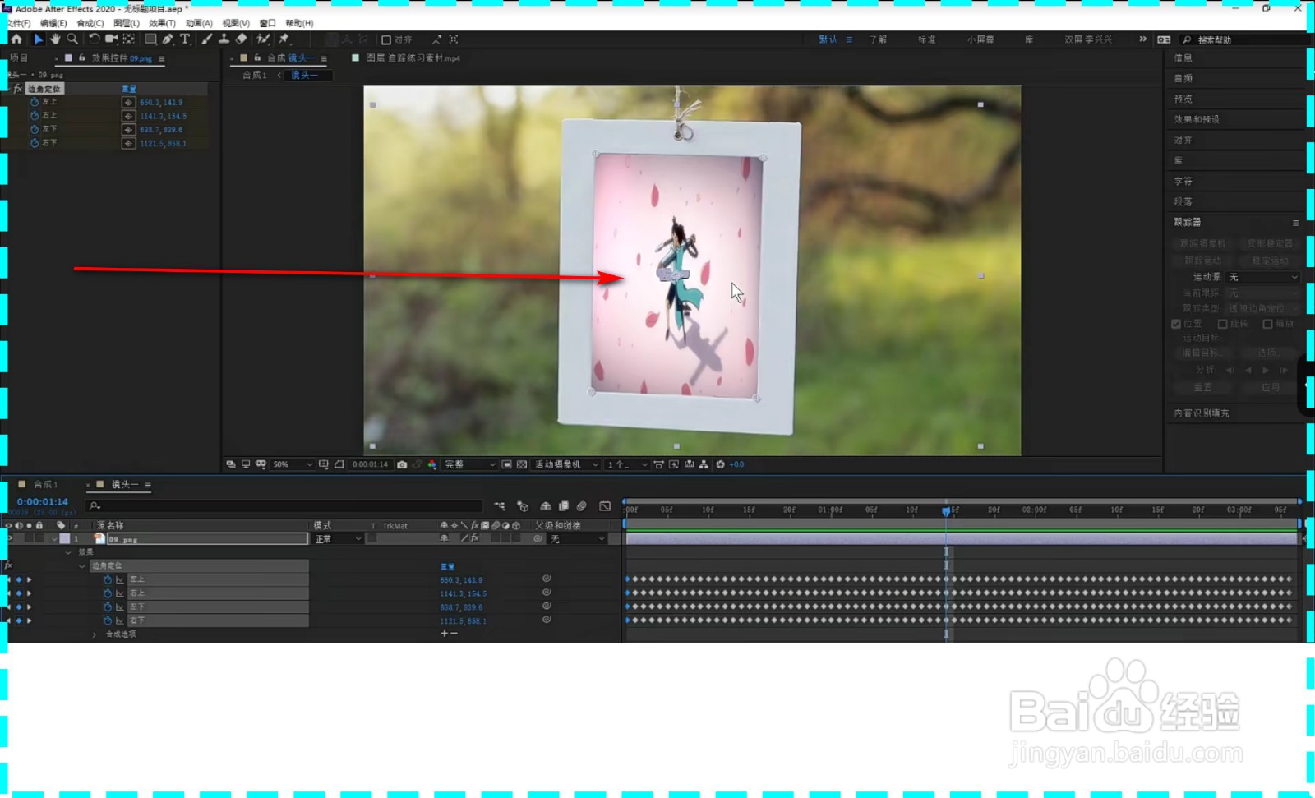The width and height of the screenshot is (1315, 798).
Task: Select the Pan Behind anchor point tool
Action: pyautogui.click(x=129, y=39)
